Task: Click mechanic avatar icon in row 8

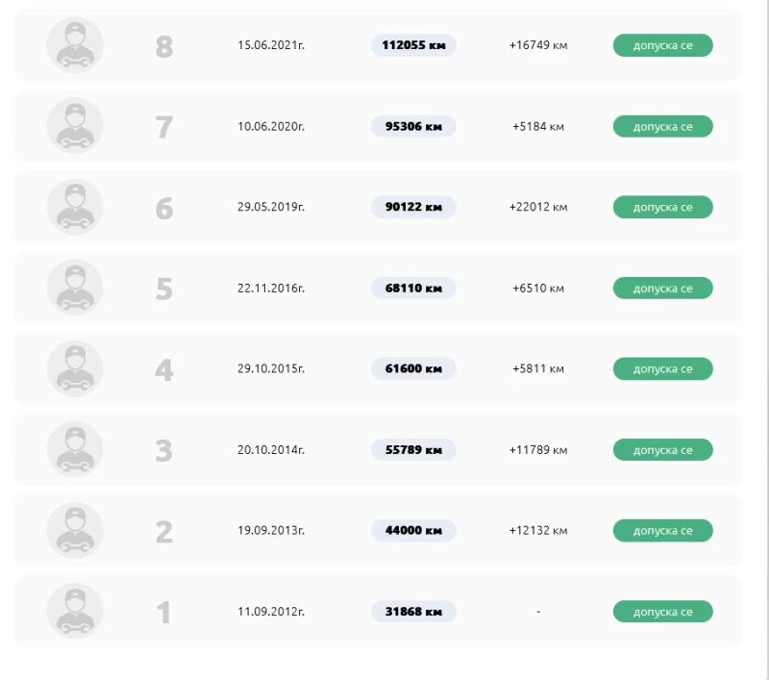Action: coord(75,45)
